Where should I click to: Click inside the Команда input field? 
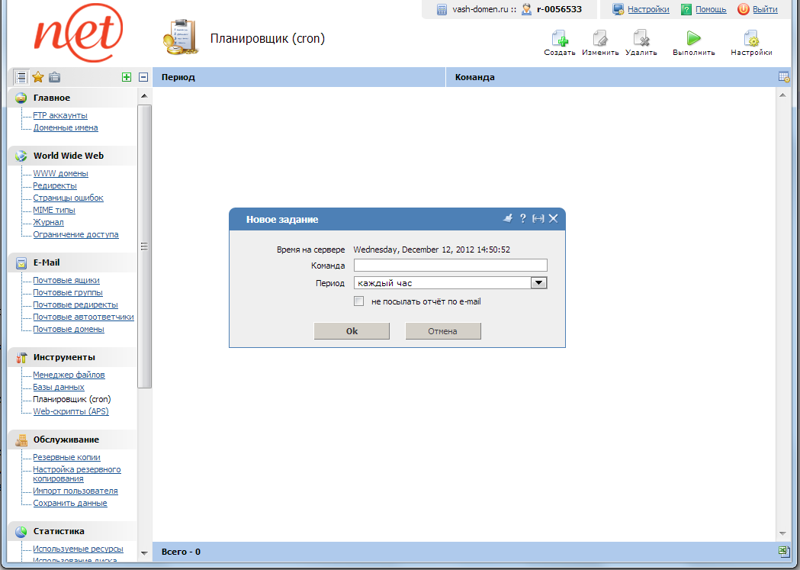point(450,265)
